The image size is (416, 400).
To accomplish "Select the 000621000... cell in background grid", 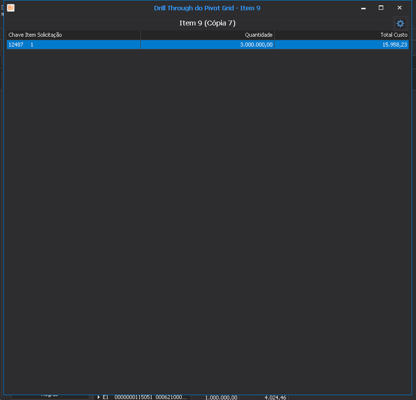I will (x=171, y=397).
